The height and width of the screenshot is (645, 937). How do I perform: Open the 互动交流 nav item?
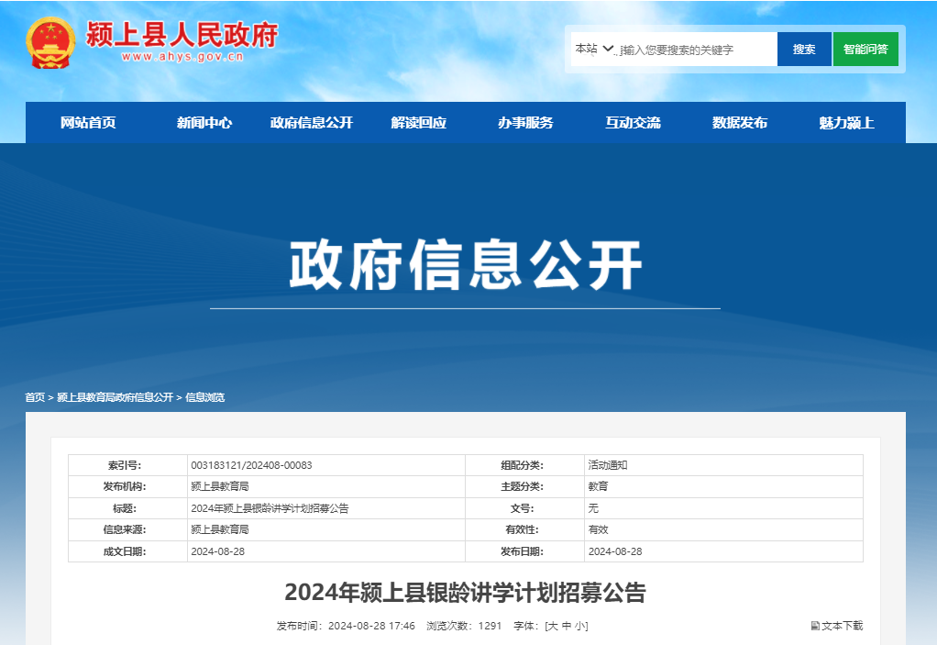pos(633,123)
